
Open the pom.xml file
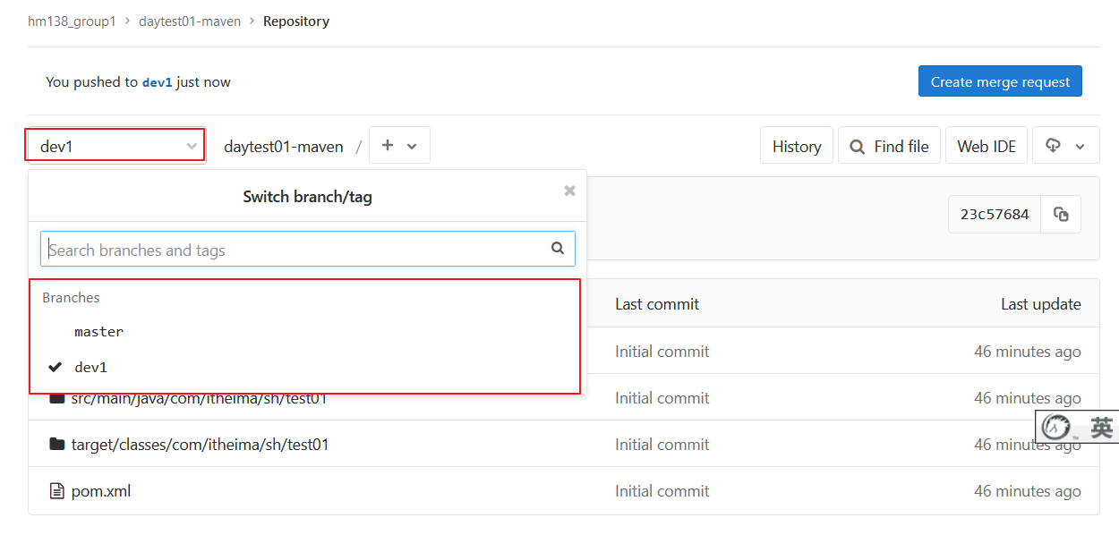pos(101,491)
